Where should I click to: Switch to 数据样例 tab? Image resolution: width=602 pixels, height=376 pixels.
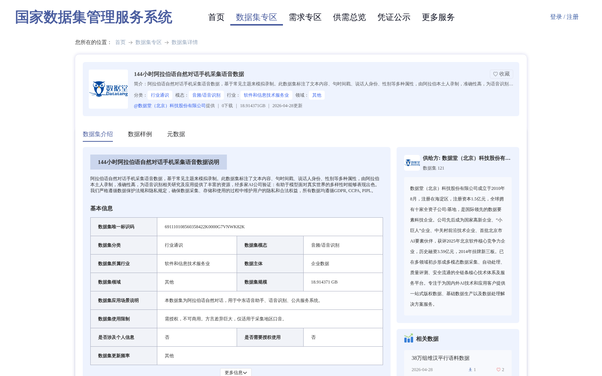(140, 134)
